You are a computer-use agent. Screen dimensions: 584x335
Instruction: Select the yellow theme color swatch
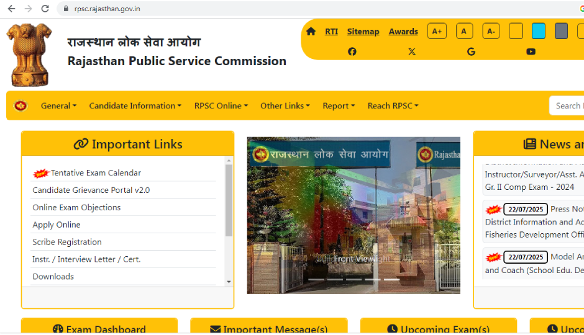[x=516, y=31]
